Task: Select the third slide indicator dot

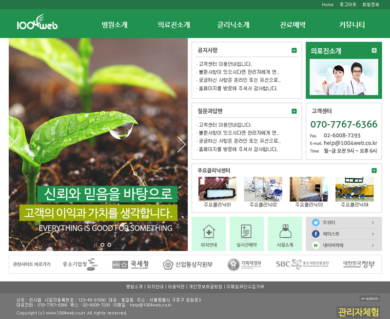Action: [109, 245]
